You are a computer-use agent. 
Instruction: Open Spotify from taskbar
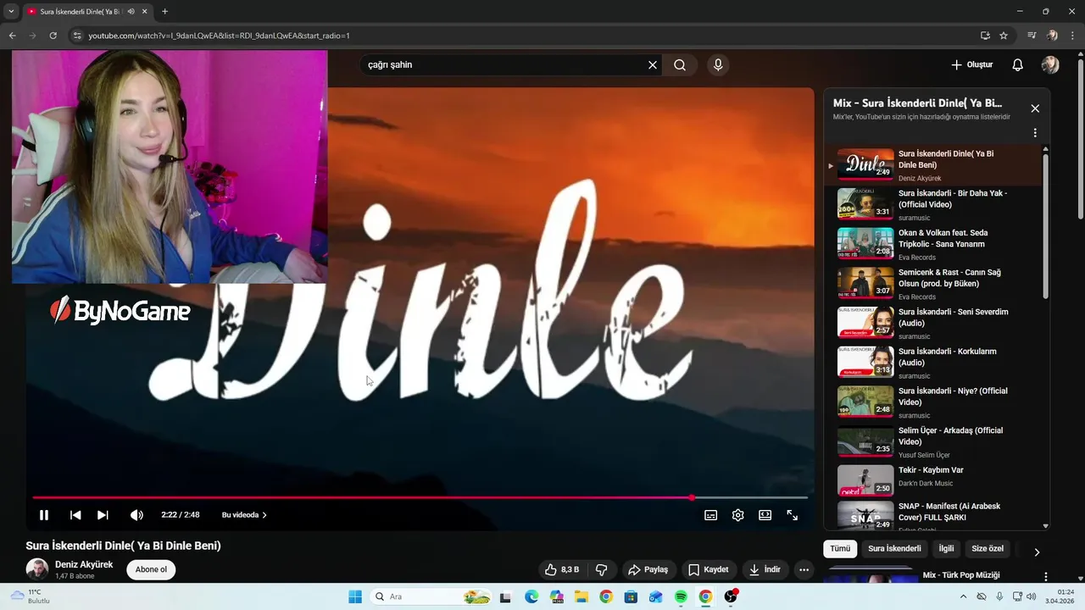pyautogui.click(x=681, y=596)
